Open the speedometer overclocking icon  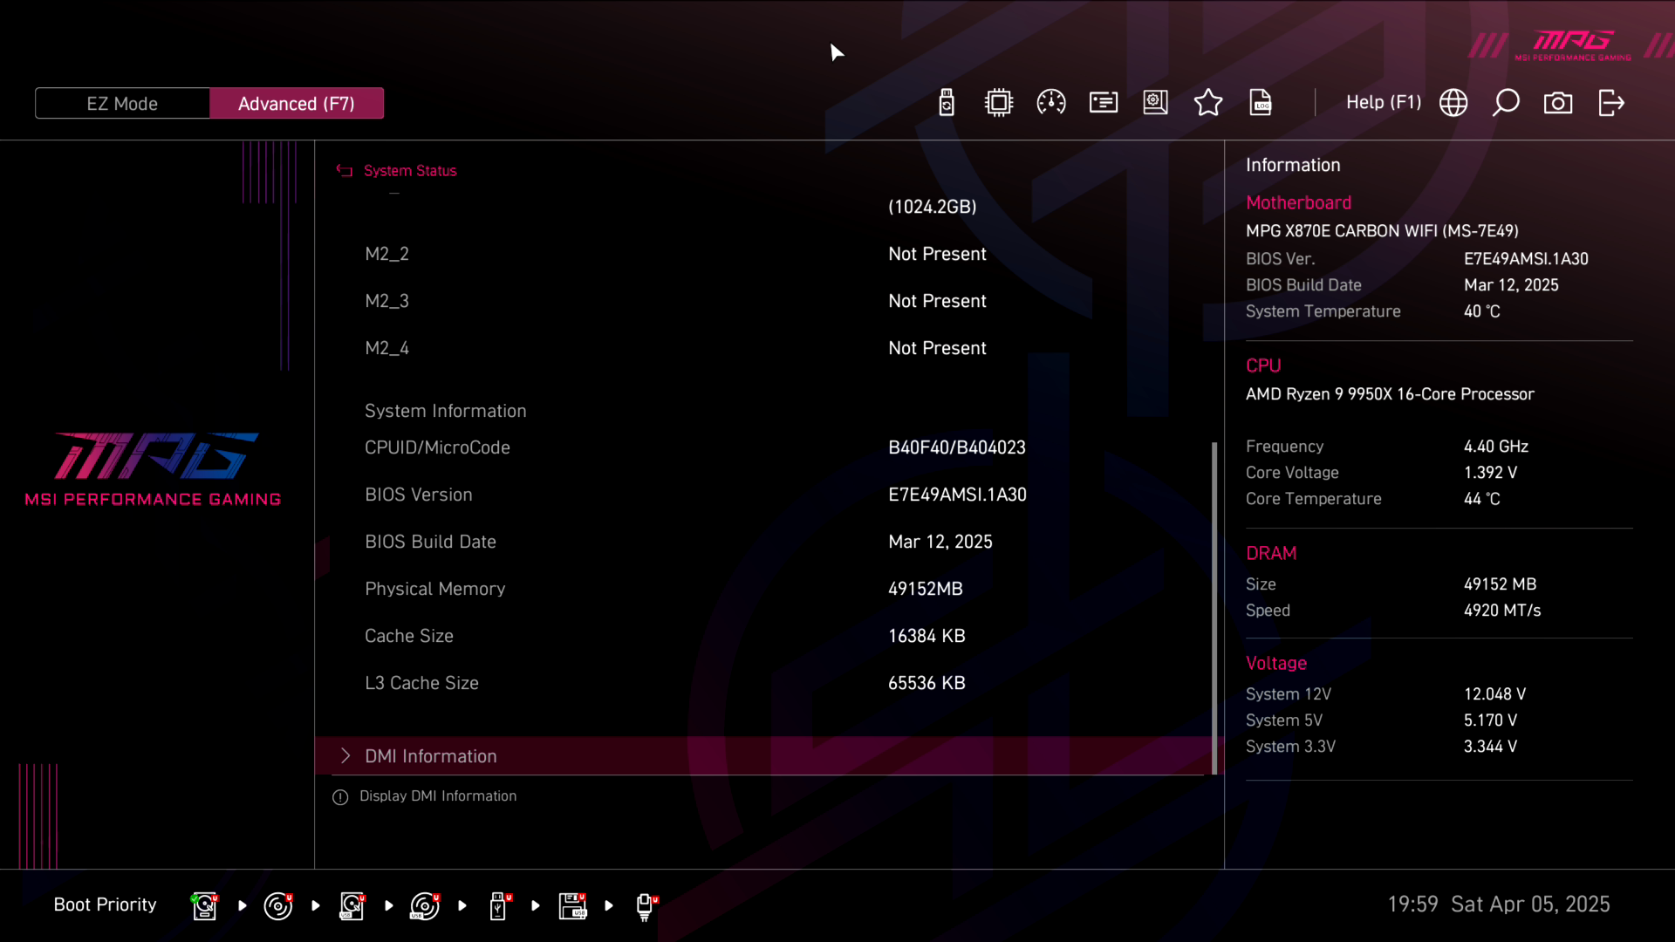[x=1051, y=103]
